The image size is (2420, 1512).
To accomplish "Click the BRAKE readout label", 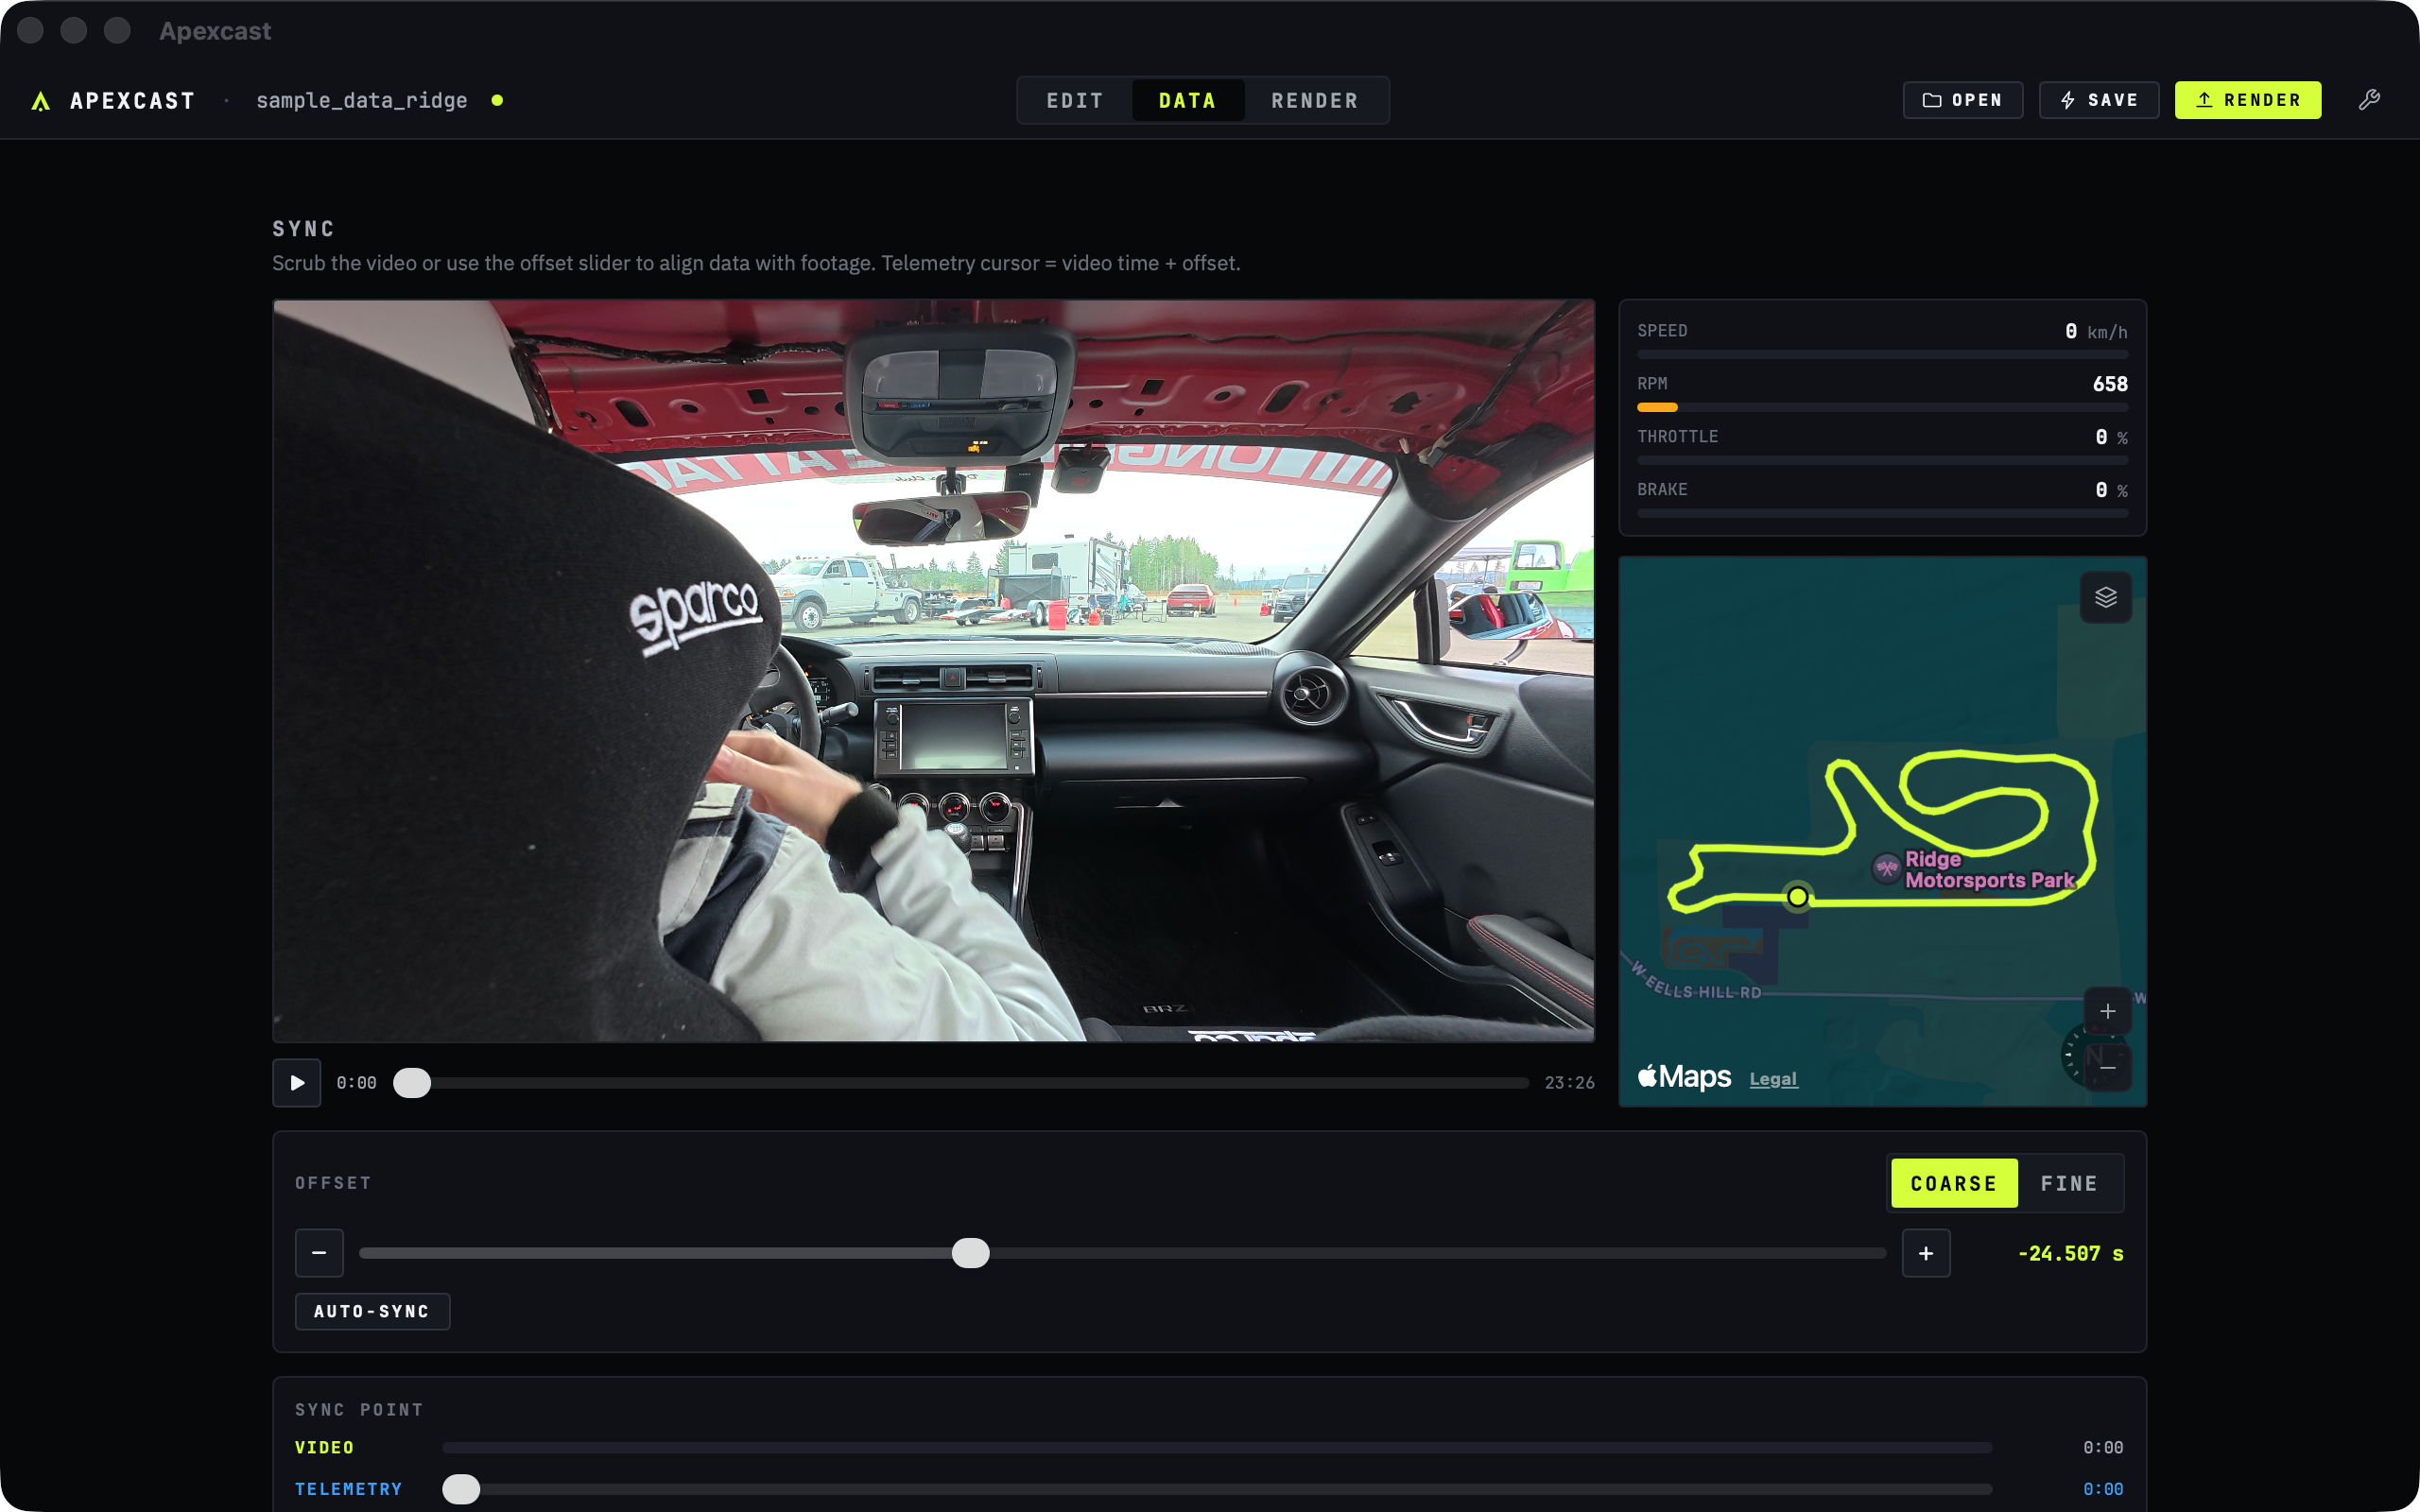I will pyautogui.click(x=1662, y=490).
